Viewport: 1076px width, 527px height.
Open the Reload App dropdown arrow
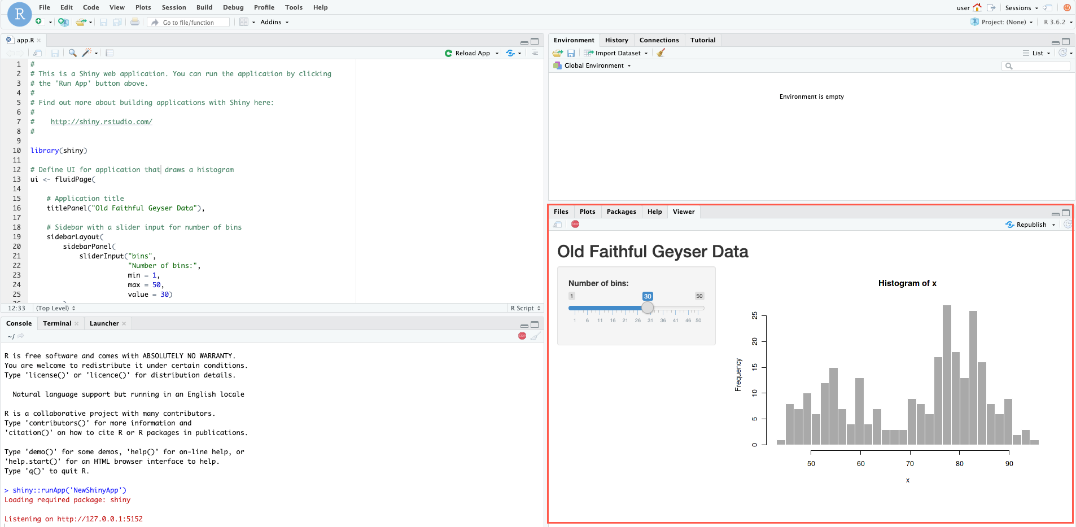click(x=496, y=52)
